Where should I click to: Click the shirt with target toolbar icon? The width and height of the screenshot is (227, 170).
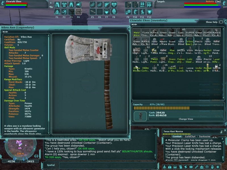coord(64,5)
